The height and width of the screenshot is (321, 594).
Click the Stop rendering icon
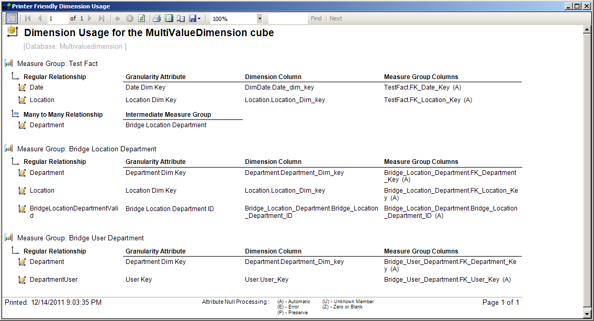(129, 18)
